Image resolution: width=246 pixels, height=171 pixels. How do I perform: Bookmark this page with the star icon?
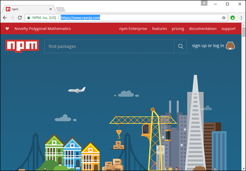pos(224,18)
